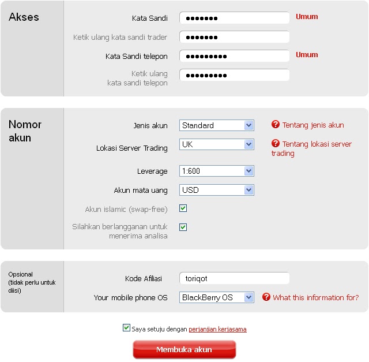Open perjanjian kerjasama link
This screenshot has height=362, width=369.
pos(217,329)
